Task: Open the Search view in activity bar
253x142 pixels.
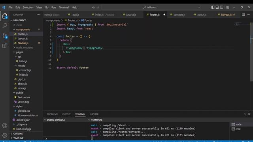Action: [5, 26]
